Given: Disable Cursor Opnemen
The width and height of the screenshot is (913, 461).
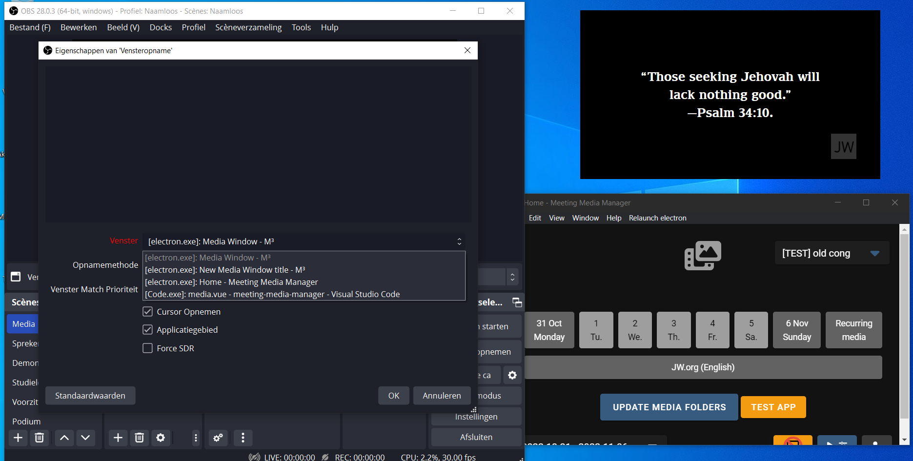Looking at the screenshot, I should (148, 311).
